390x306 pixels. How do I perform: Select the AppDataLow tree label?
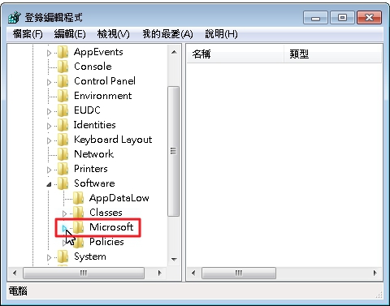[x=119, y=198]
